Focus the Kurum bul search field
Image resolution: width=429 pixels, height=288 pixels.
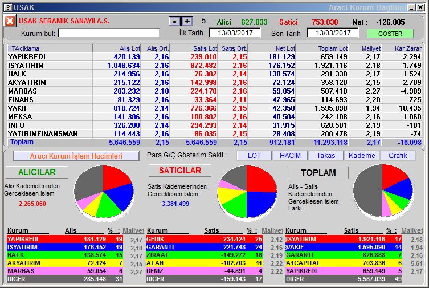tap(109, 34)
